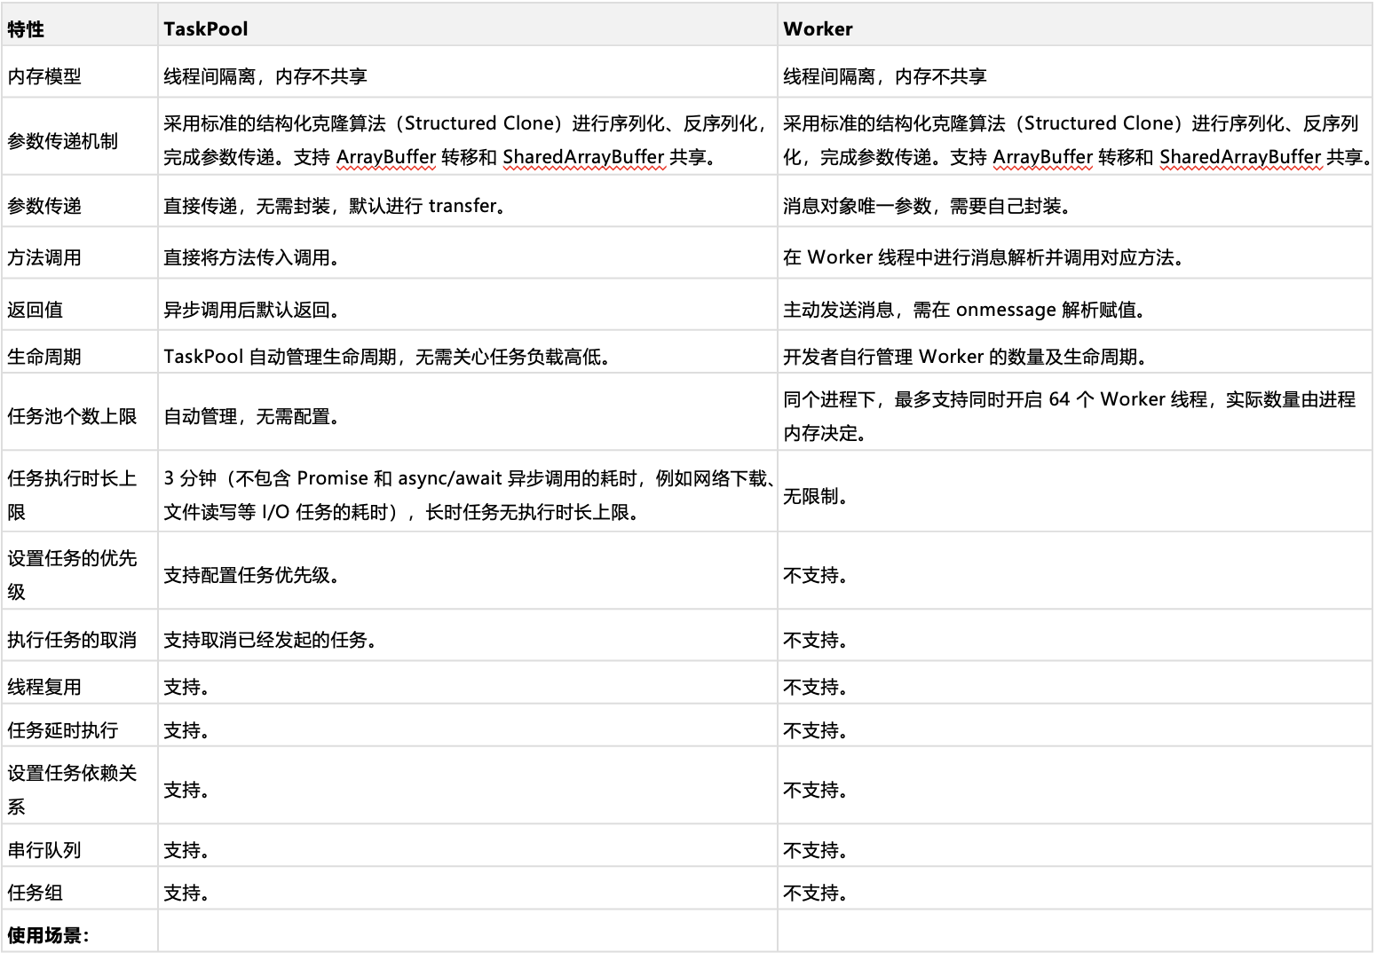Select the Worker cell reading 无限制

(814, 497)
